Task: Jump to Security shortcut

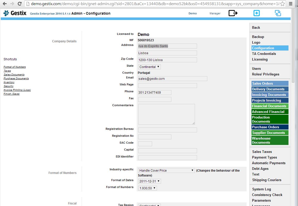Action: click(8, 86)
